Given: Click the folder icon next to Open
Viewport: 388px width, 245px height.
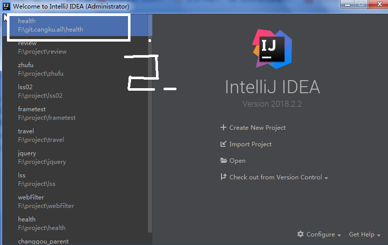Looking at the screenshot, I should tap(223, 160).
